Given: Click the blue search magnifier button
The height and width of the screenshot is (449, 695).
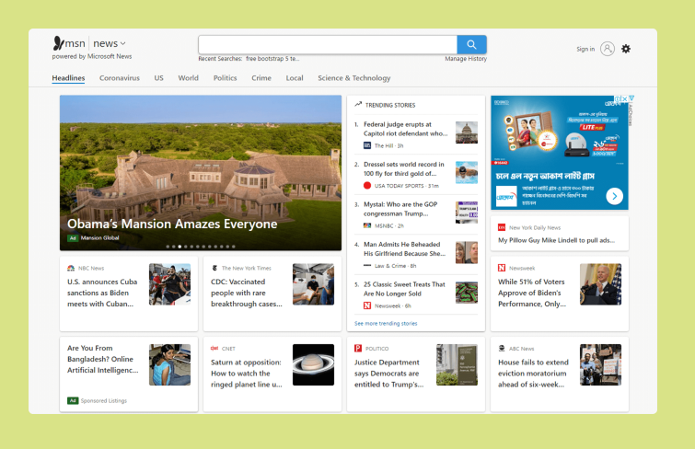Looking at the screenshot, I should coord(471,44).
